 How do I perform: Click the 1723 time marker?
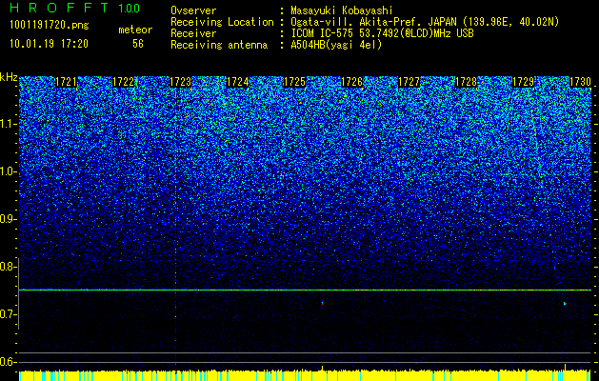click(x=180, y=82)
